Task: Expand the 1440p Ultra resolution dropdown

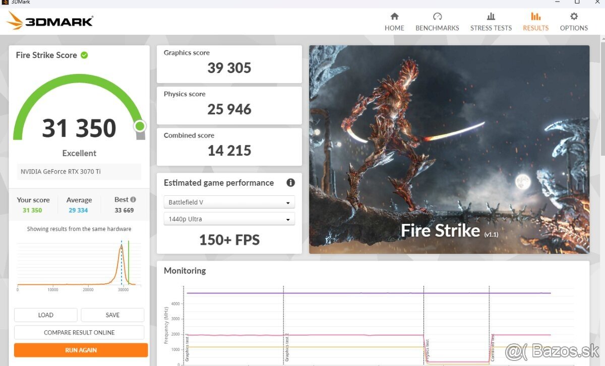Action: tap(229, 219)
